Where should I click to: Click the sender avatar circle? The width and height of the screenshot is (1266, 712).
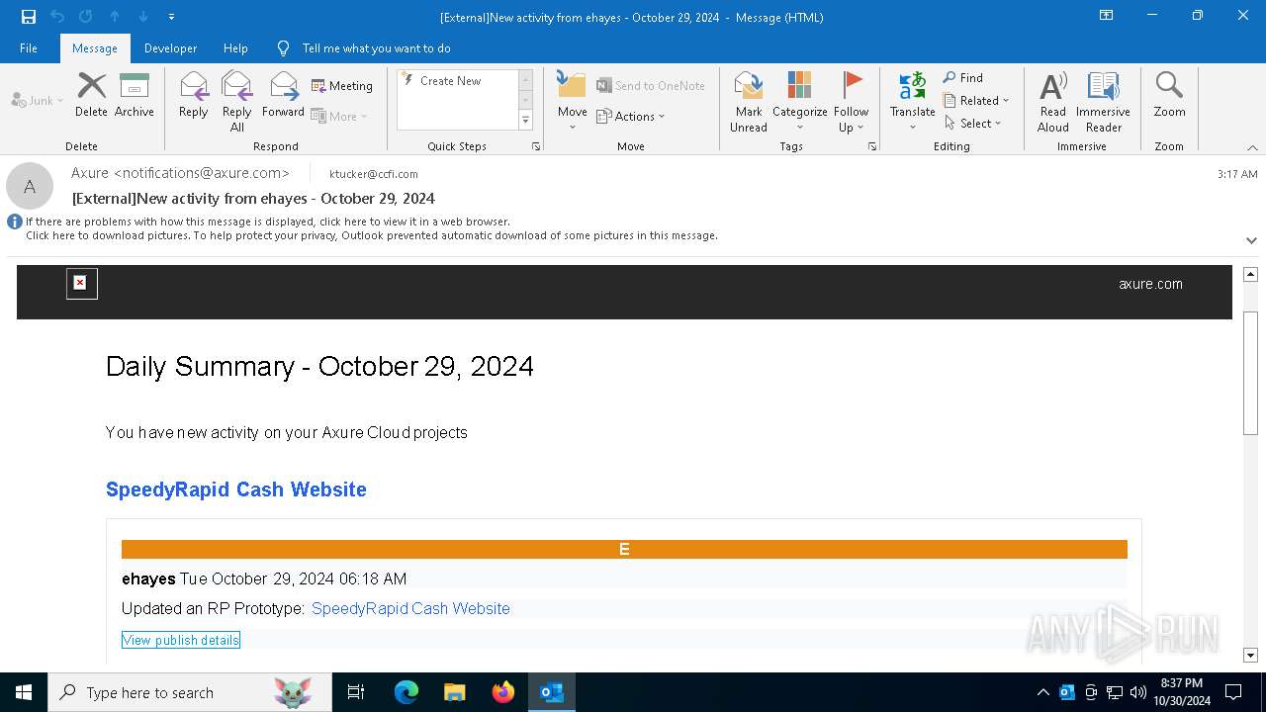click(30, 186)
